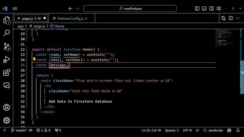The width and height of the screenshot is (244, 137).
Task: Click the master* branch in status bar
Action: [19, 130]
